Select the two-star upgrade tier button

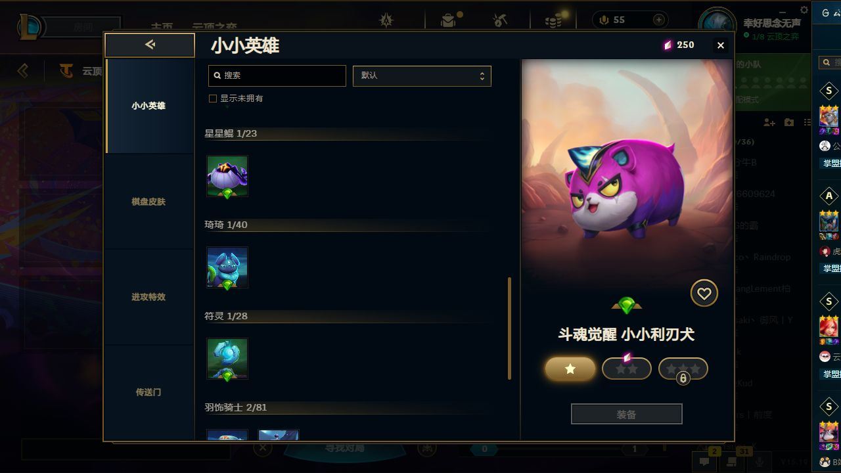tap(627, 369)
